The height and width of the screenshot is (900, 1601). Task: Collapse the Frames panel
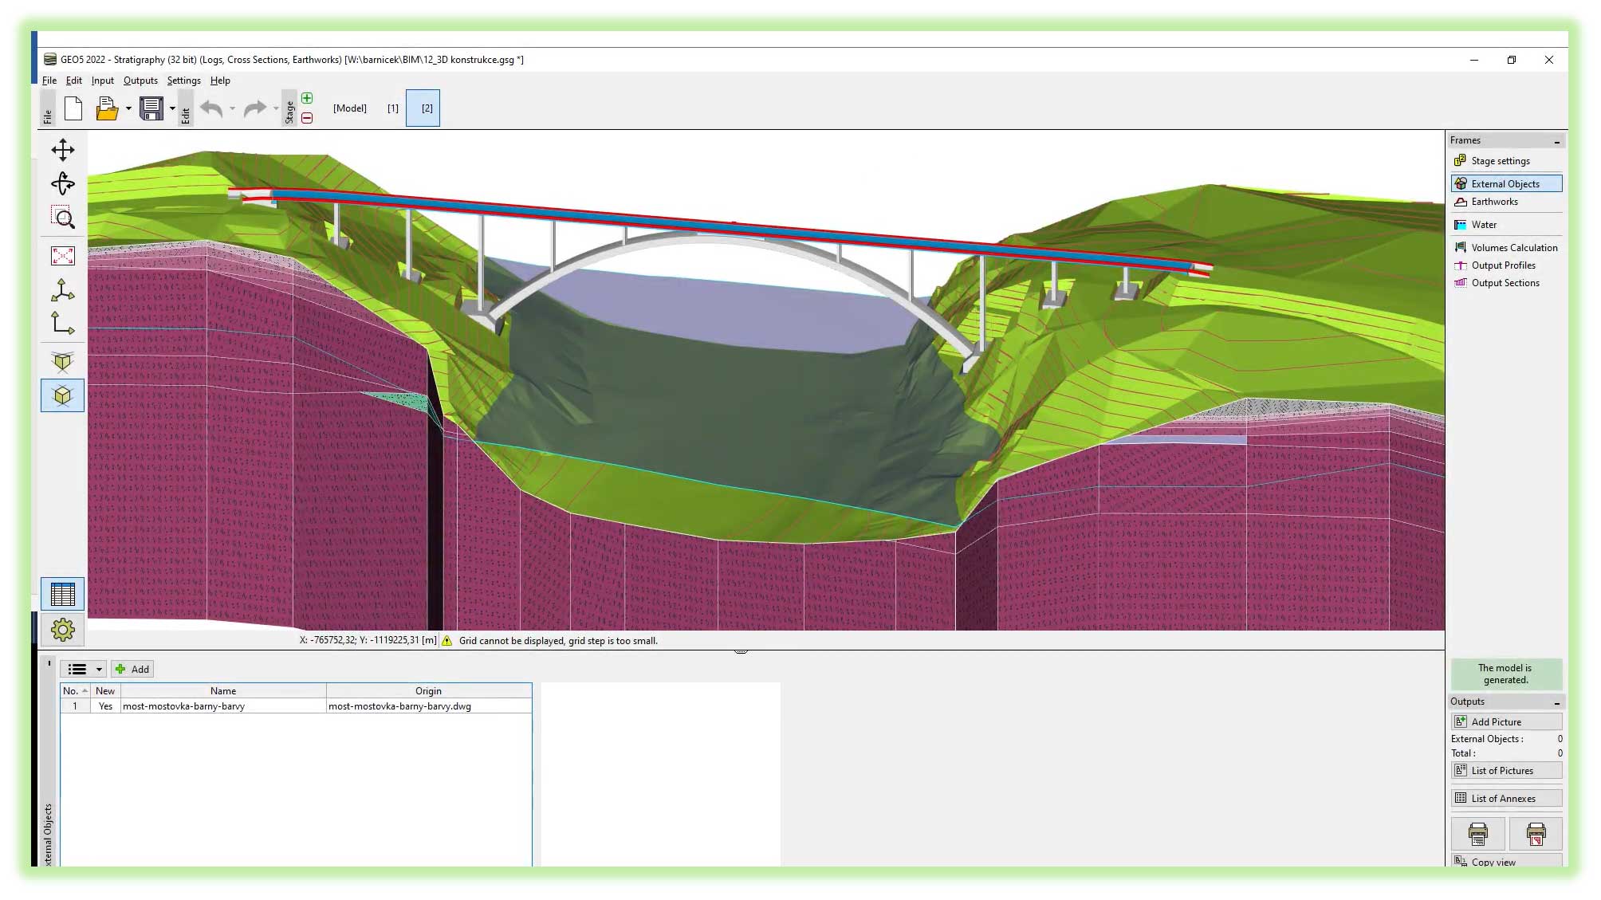(1556, 141)
